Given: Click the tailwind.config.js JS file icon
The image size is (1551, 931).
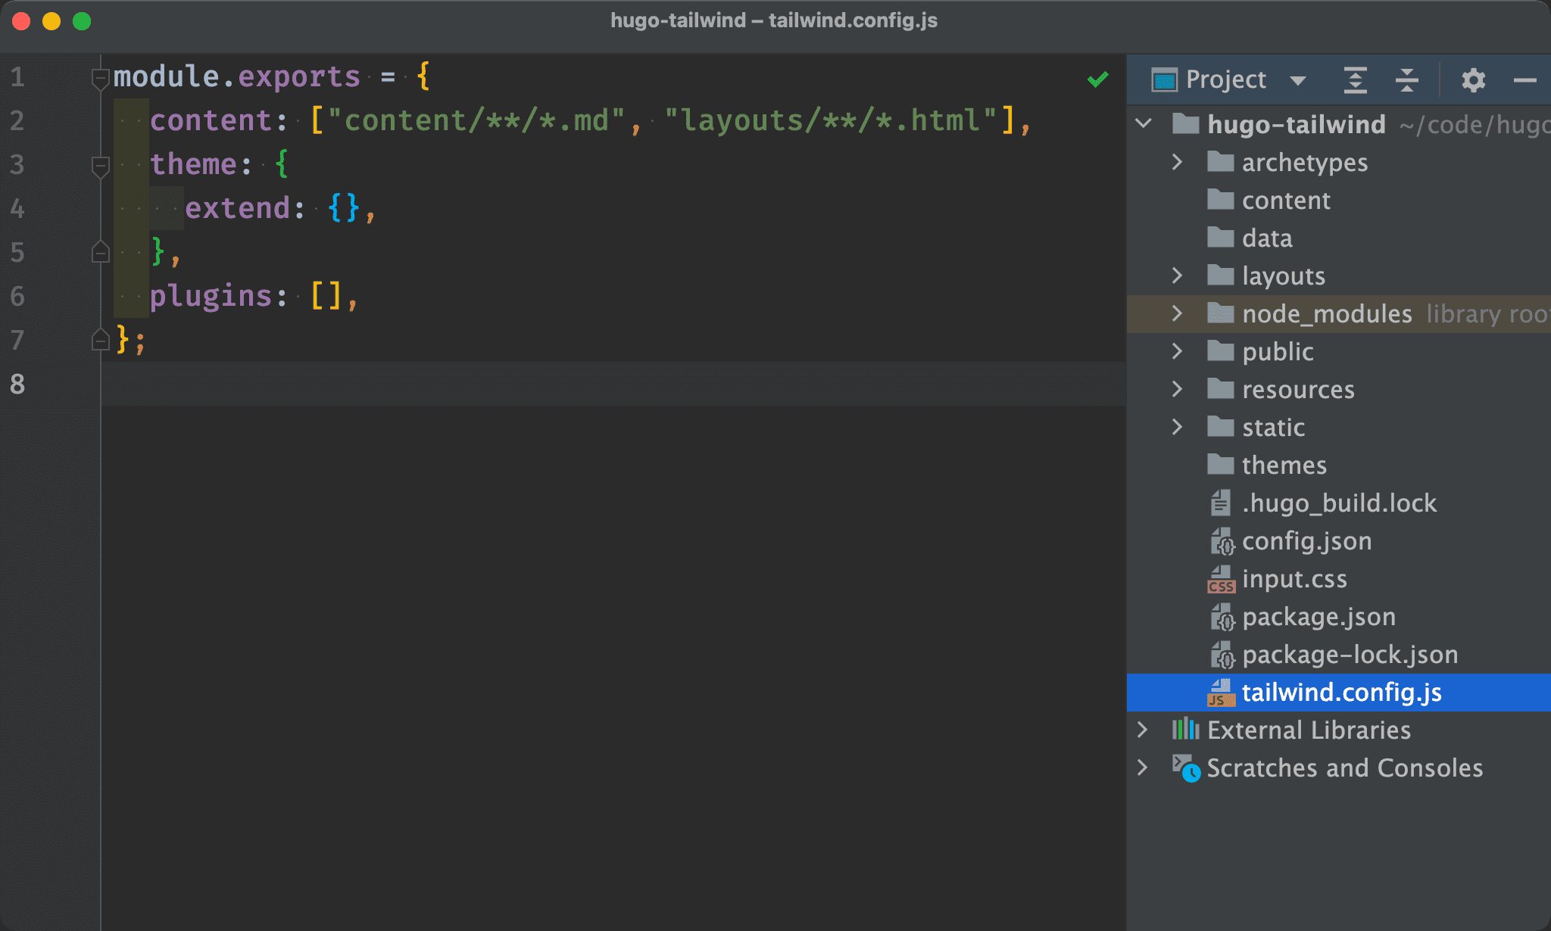Looking at the screenshot, I should pyautogui.click(x=1221, y=693).
